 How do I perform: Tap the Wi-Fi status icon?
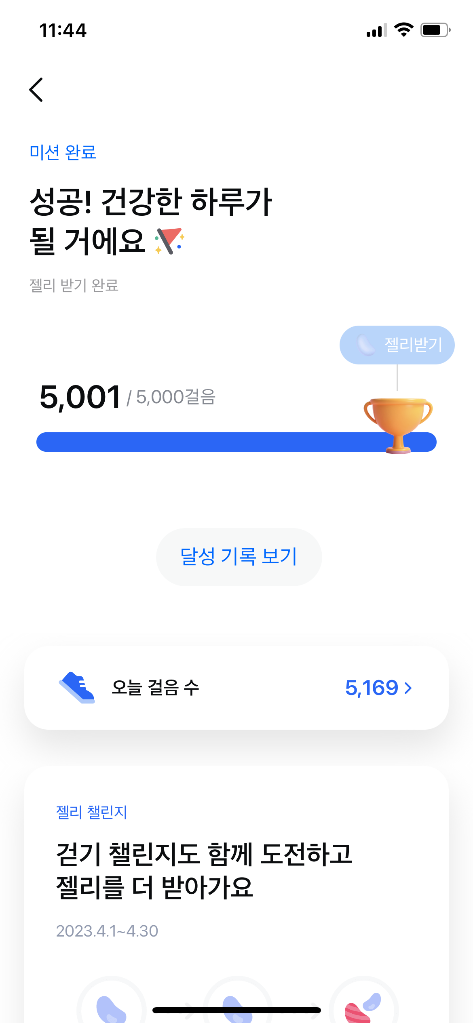pos(403,30)
